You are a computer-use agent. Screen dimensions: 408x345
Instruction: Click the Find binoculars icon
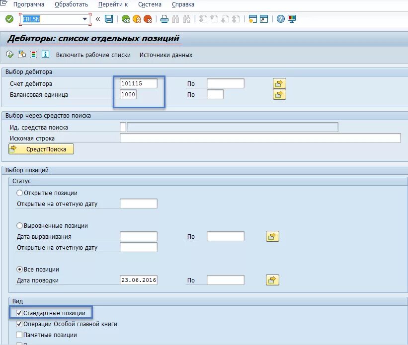pyautogui.click(x=175, y=19)
